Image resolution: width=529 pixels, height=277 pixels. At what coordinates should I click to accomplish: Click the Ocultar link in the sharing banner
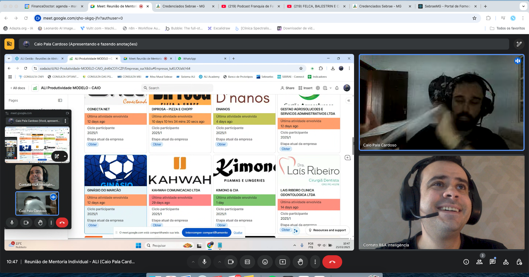238,233
